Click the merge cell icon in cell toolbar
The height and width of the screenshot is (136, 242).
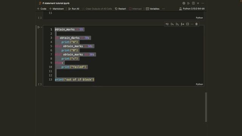coord(182,24)
